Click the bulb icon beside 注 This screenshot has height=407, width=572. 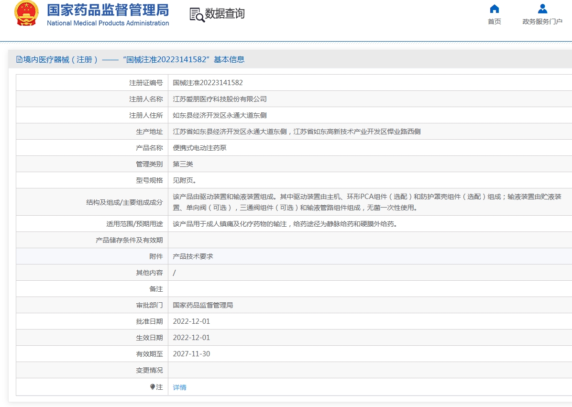tap(153, 386)
